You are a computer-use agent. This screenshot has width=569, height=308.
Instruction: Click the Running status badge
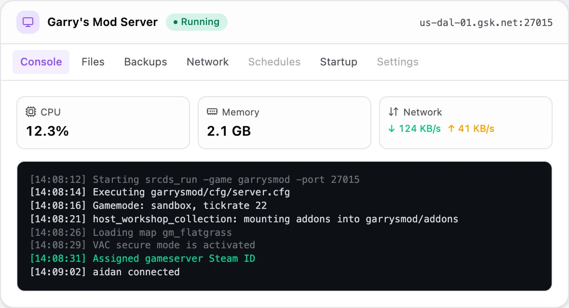197,22
